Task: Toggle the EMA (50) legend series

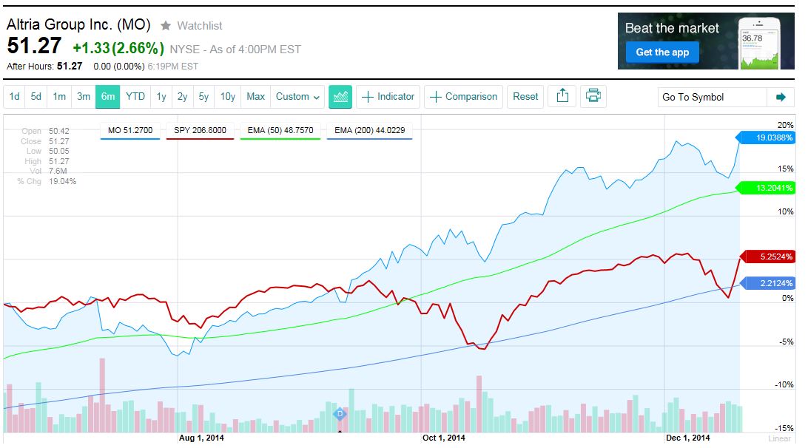Action: click(281, 130)
